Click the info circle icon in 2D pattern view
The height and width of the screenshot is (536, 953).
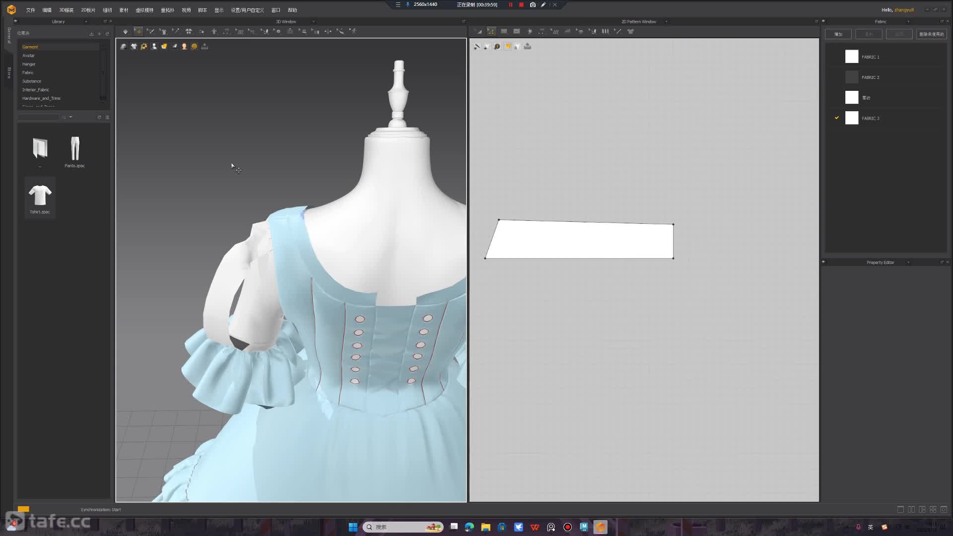click(497, 46)
